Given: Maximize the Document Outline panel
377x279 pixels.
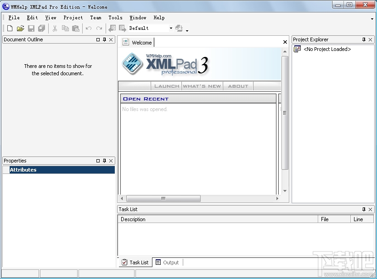Looking at the screenshot, I should (x=98, y=39).
